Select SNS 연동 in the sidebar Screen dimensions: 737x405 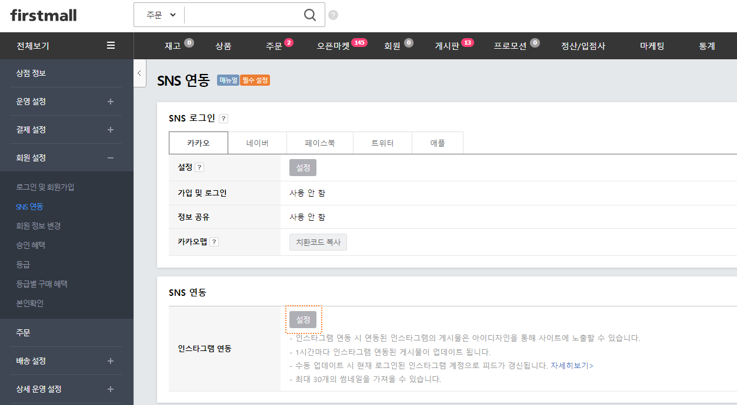pos(29,207)
